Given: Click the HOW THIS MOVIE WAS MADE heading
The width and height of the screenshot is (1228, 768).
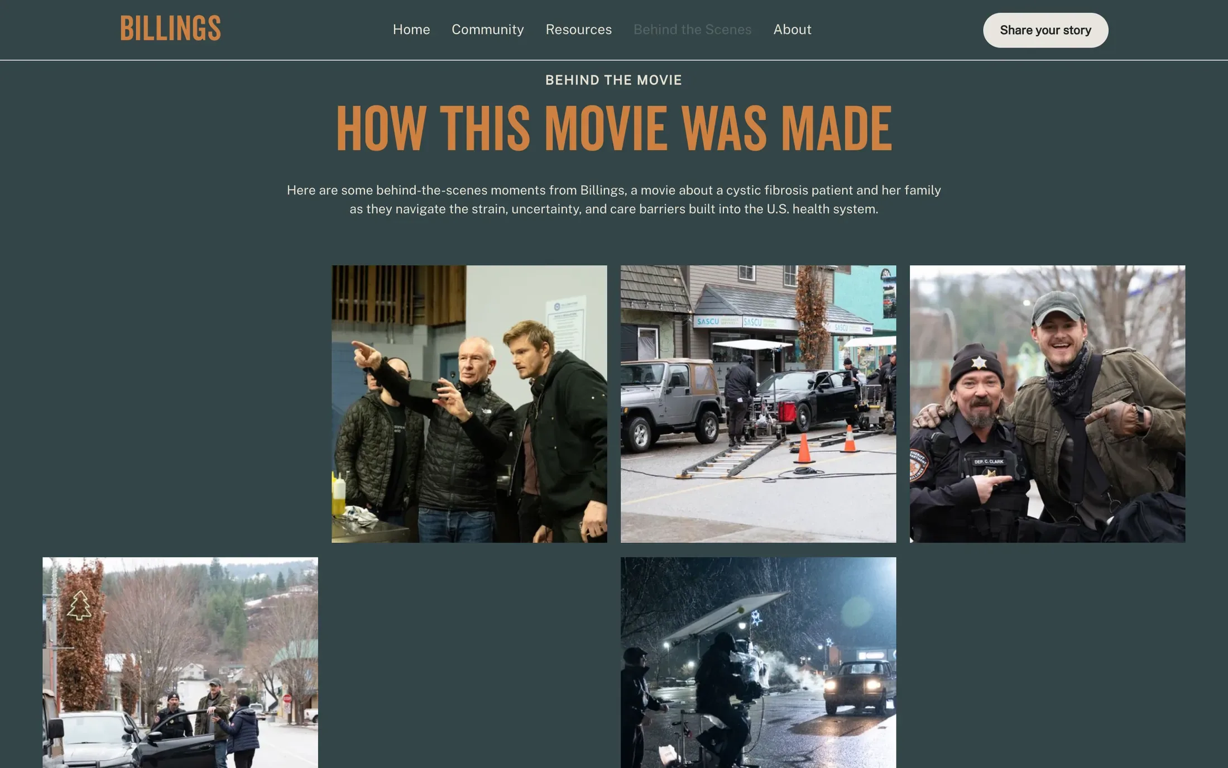Looking at the screenshot, I should 614,128.
